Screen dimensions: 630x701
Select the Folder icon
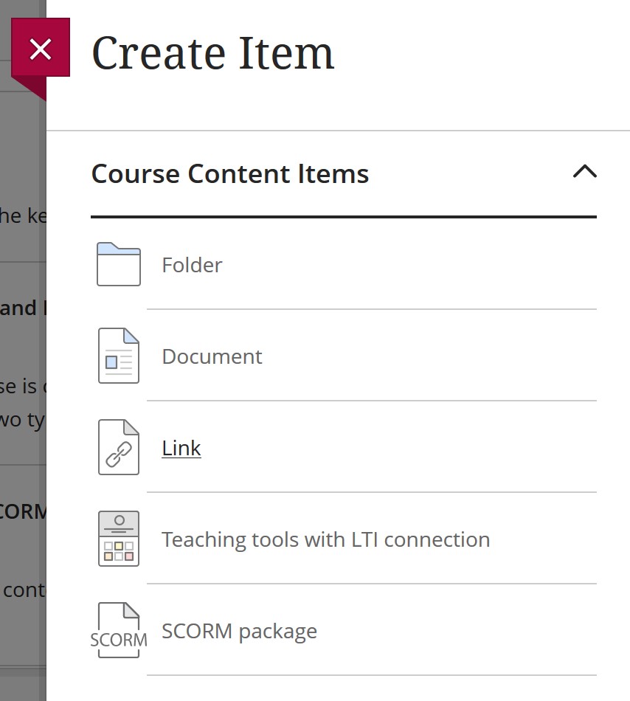(117, 265)
